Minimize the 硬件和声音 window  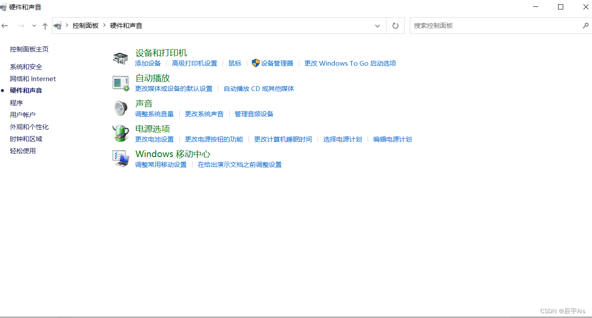(x=536, y=7)
